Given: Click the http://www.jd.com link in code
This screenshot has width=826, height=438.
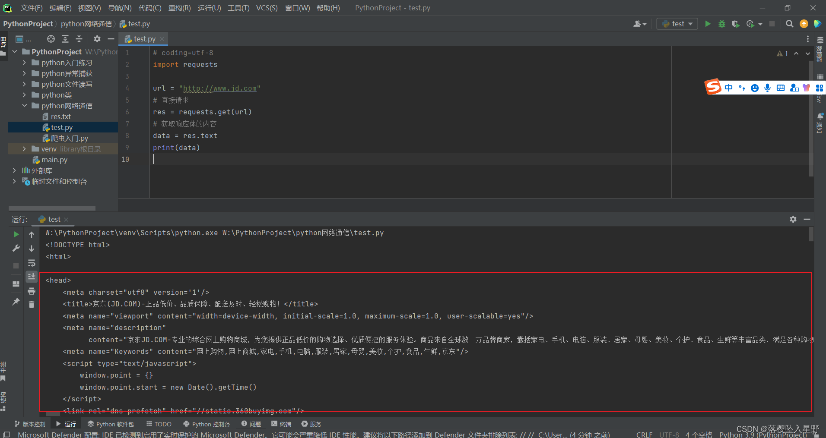Looking at the screenshot, I should [x=220, y=88].
